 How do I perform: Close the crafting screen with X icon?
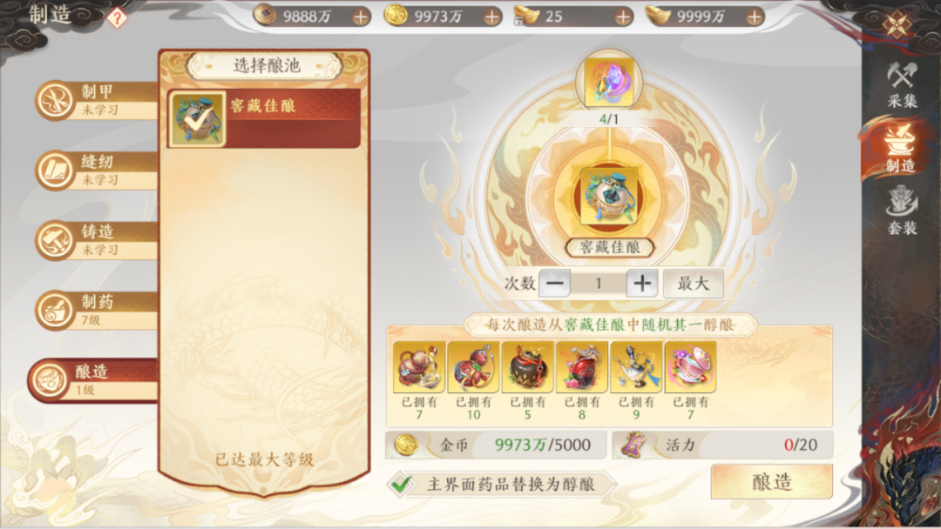point(897,24)
